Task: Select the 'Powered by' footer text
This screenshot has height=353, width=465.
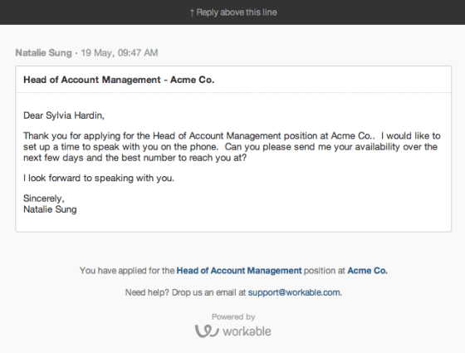Action: [x=233, y=316]
